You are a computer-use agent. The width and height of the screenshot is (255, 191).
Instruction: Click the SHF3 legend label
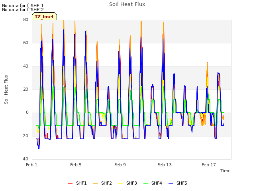(131, 183)
